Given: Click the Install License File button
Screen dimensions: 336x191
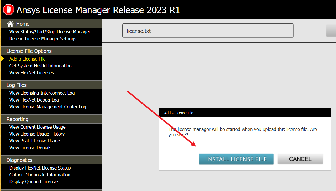Looking at the screenshot, I should coord(236,159).
